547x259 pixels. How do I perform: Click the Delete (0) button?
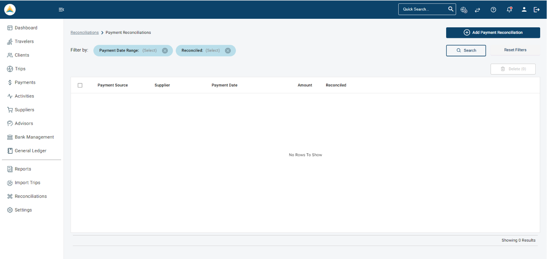point(513,69)
